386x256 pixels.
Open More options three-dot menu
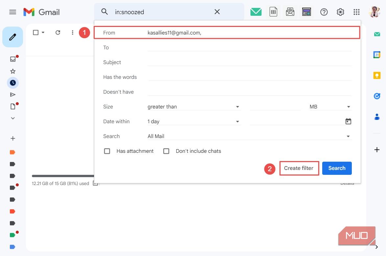(x=72, y=33)
